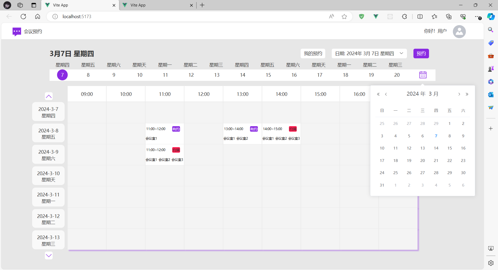
Task: Open 我的预约 button
Action: coord(313,54)
